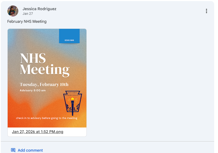Select the Jessica Rodriguez author name
This screenshot has height=153, width=218.
click(39, 9)
